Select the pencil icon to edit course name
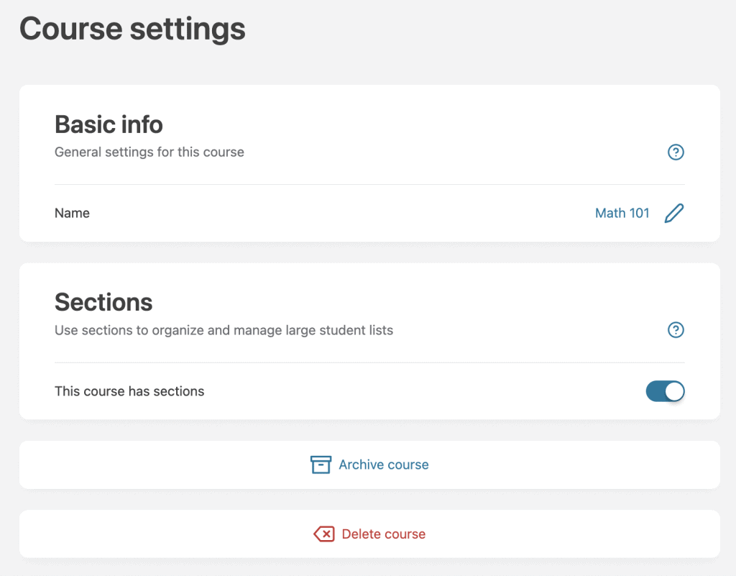Screen dimensions: 736x576 (674, 213)
